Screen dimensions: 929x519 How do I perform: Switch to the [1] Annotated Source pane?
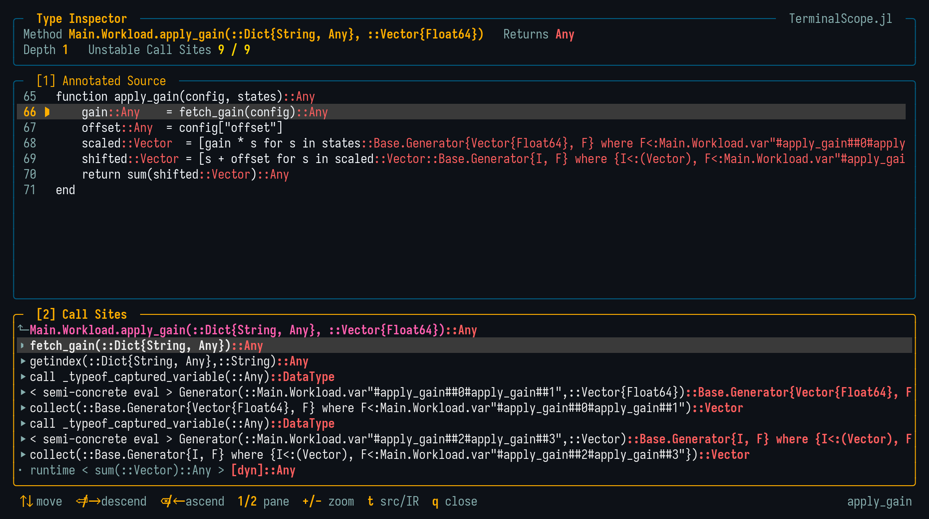coord(101,81)
